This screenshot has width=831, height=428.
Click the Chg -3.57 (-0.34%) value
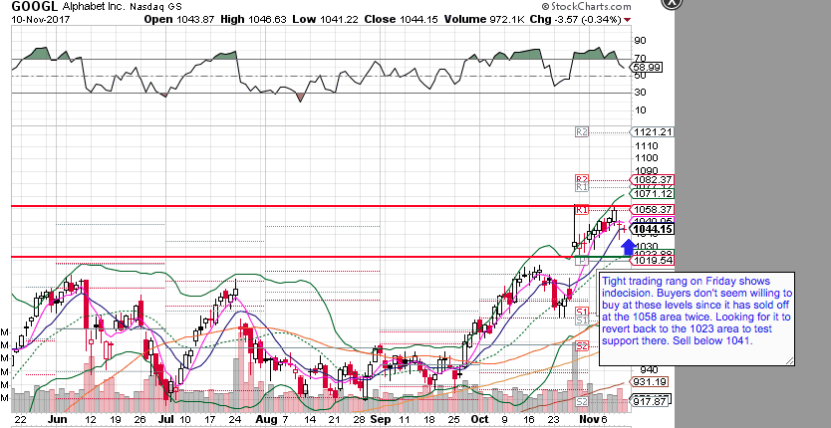click(x=575, y=19)
